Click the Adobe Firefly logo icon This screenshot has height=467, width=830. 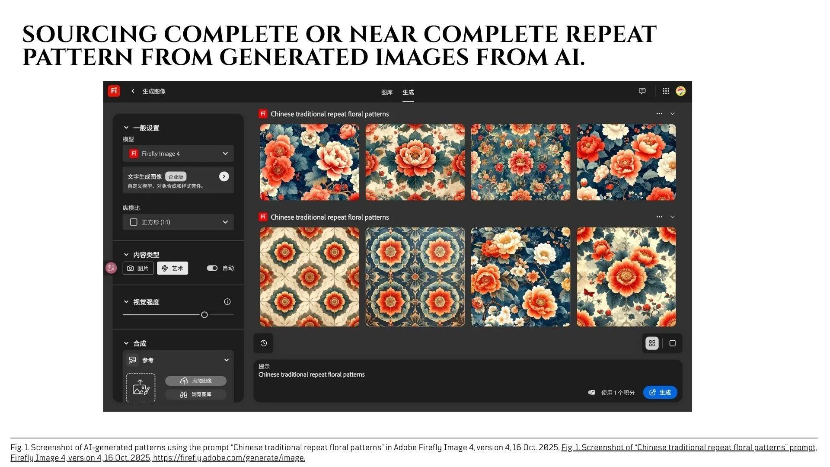114,91
